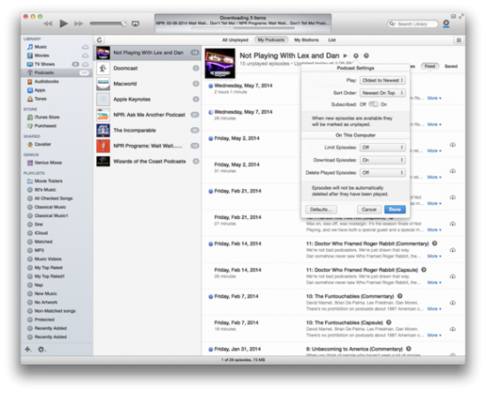Click the Fast-forward button in the toolbar
Screen dimensions: 486x393
coord(79,24)
